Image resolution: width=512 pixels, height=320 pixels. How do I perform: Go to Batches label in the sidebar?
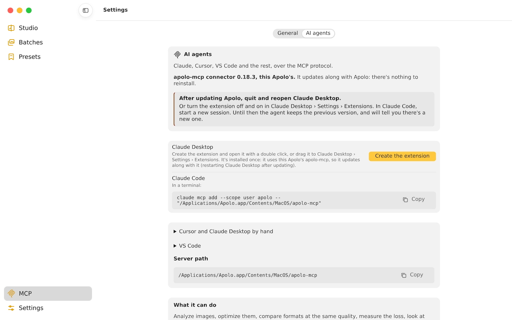click(31, 42)
